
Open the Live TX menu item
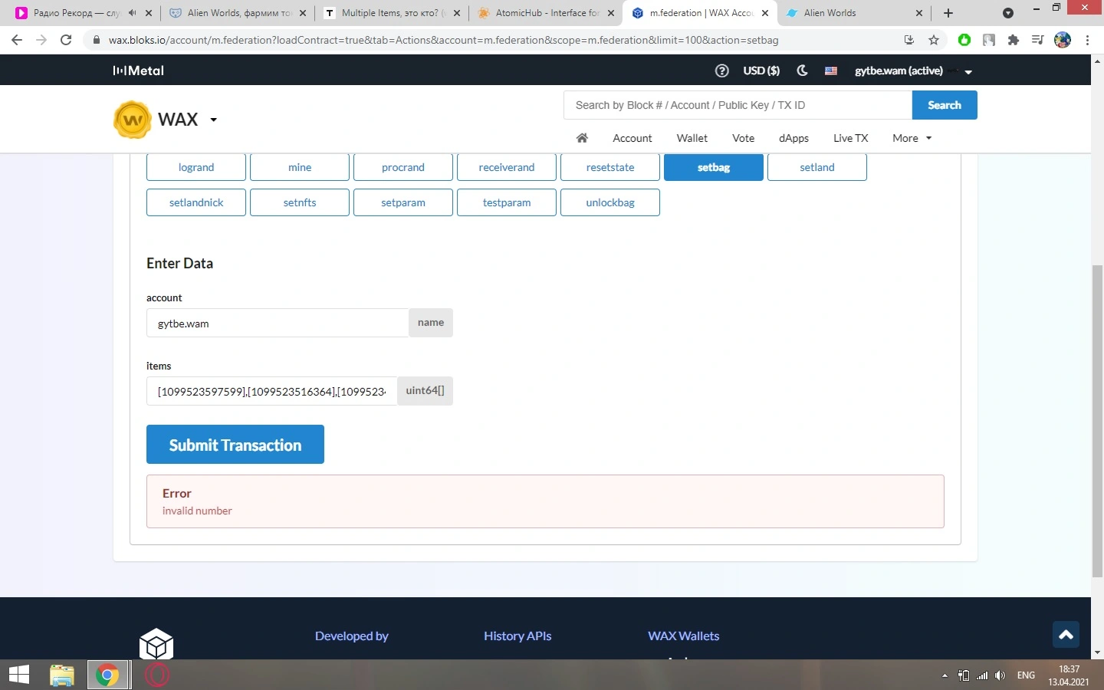click(x=851, y=138)
